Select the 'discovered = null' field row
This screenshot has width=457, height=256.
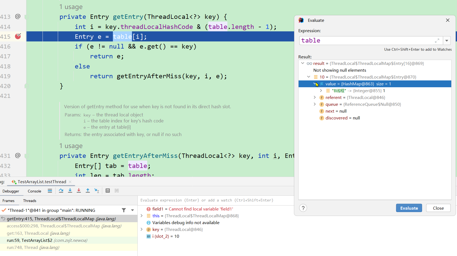(x=375, y=118)
